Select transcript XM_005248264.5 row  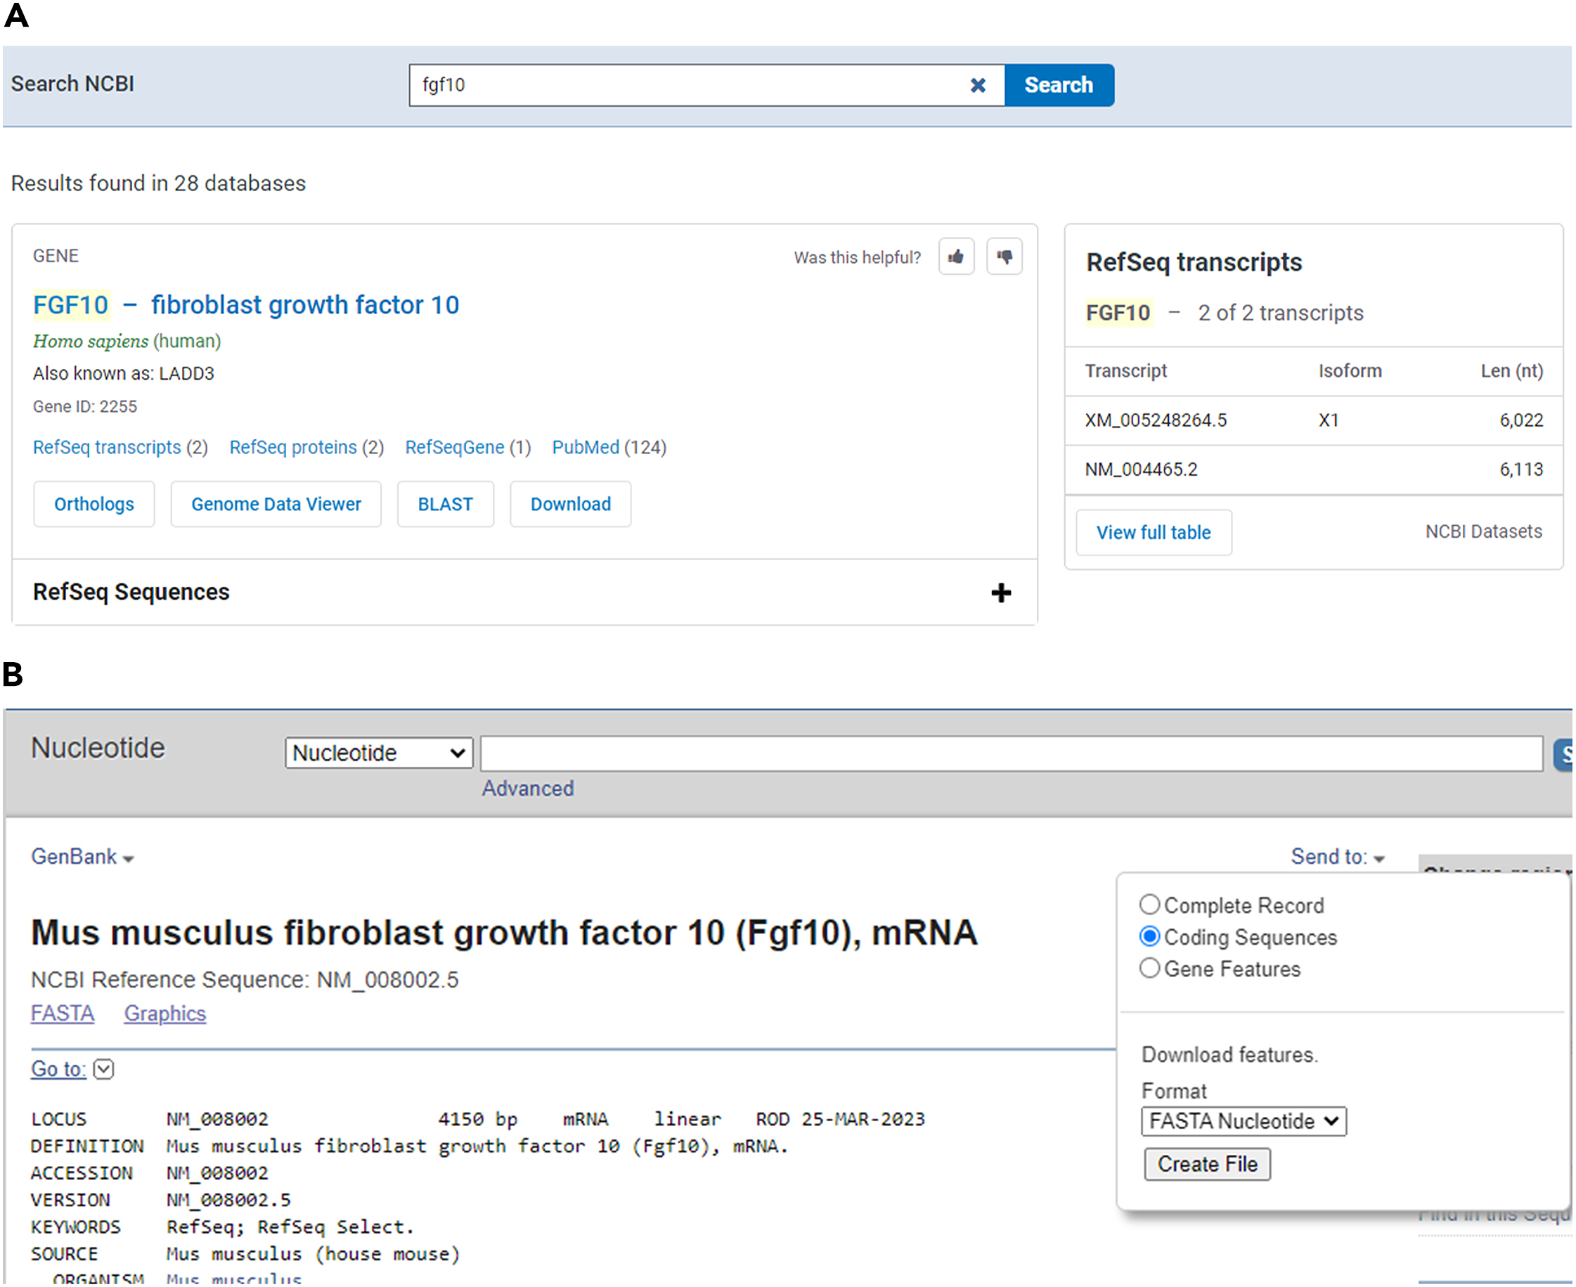click(1314, 420)
